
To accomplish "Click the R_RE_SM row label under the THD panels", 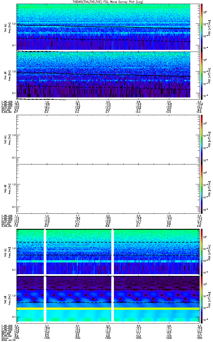I will click(6, 226).
